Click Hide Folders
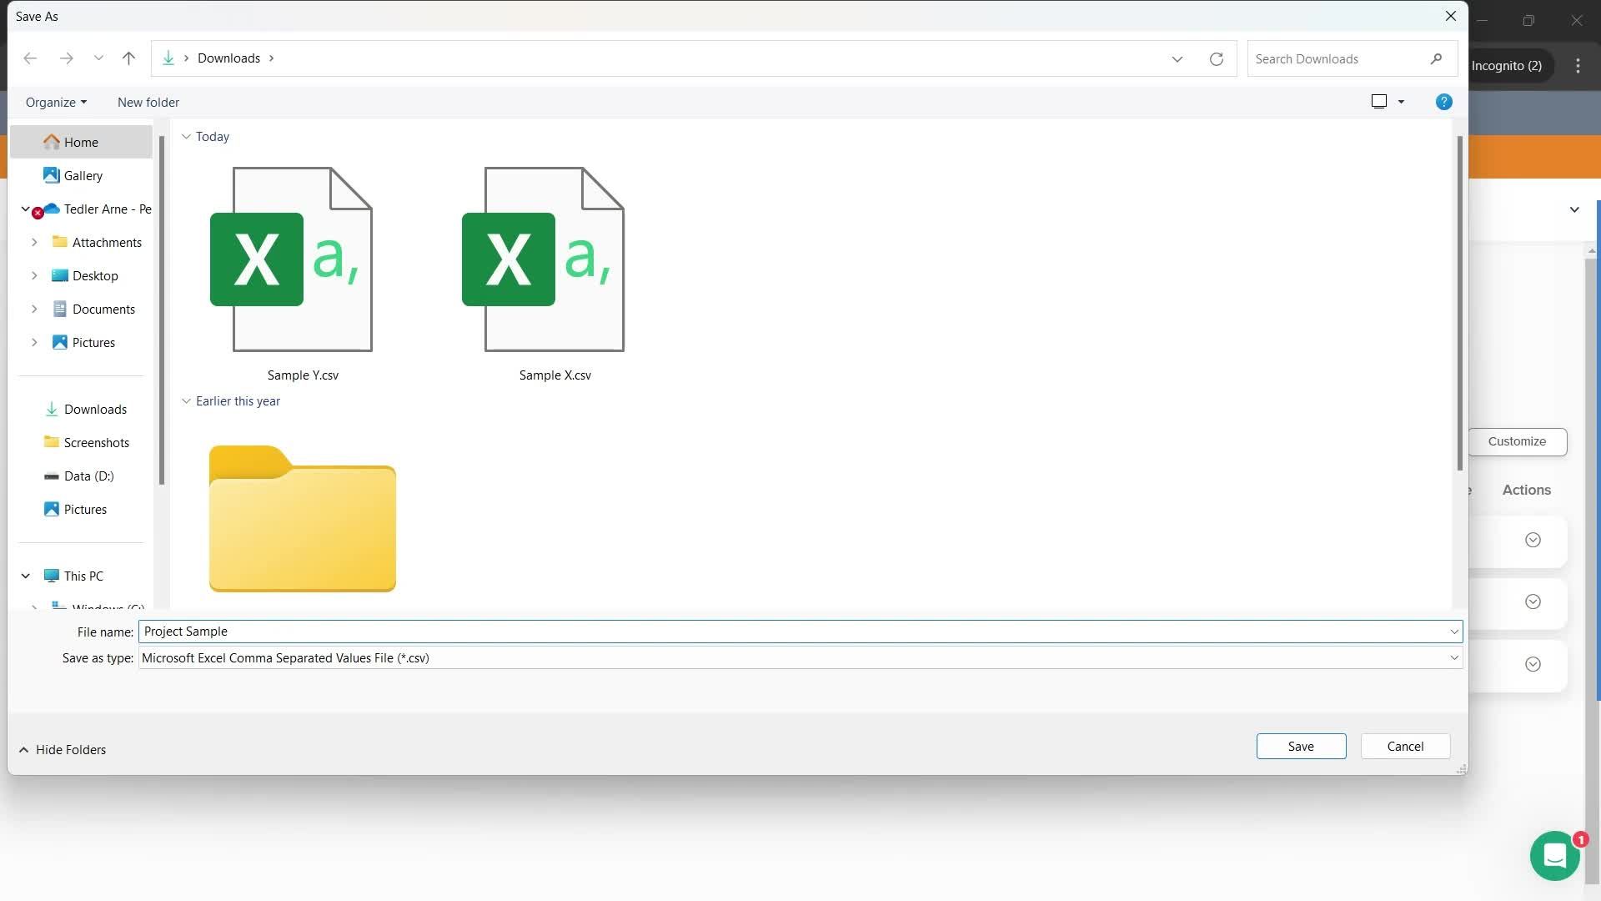Image resolution: width=1601 pixels, height=901 pixels. click(x=63, y=750)
